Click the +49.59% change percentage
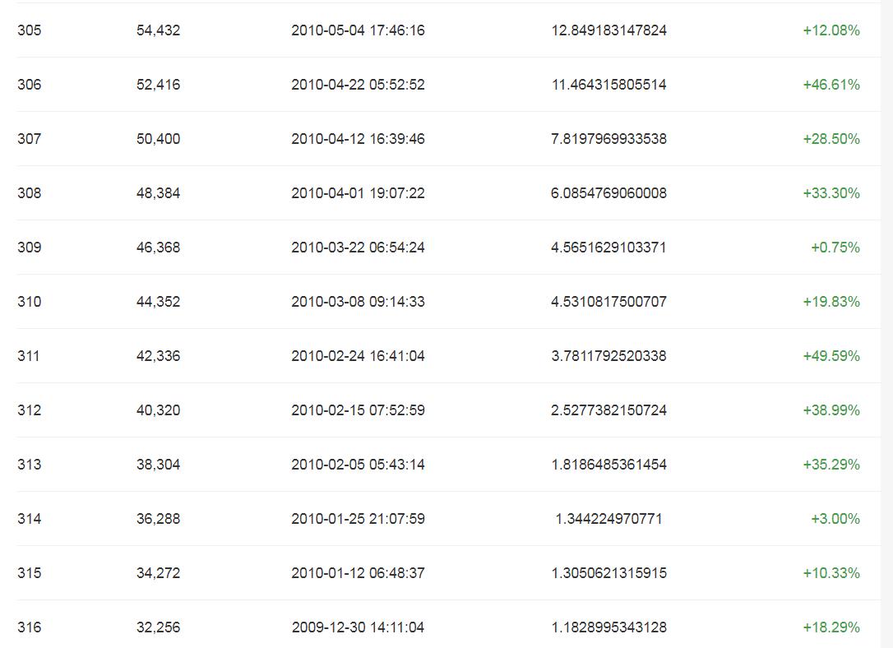This screenshot has width=893, height=648. click(831, 356)
